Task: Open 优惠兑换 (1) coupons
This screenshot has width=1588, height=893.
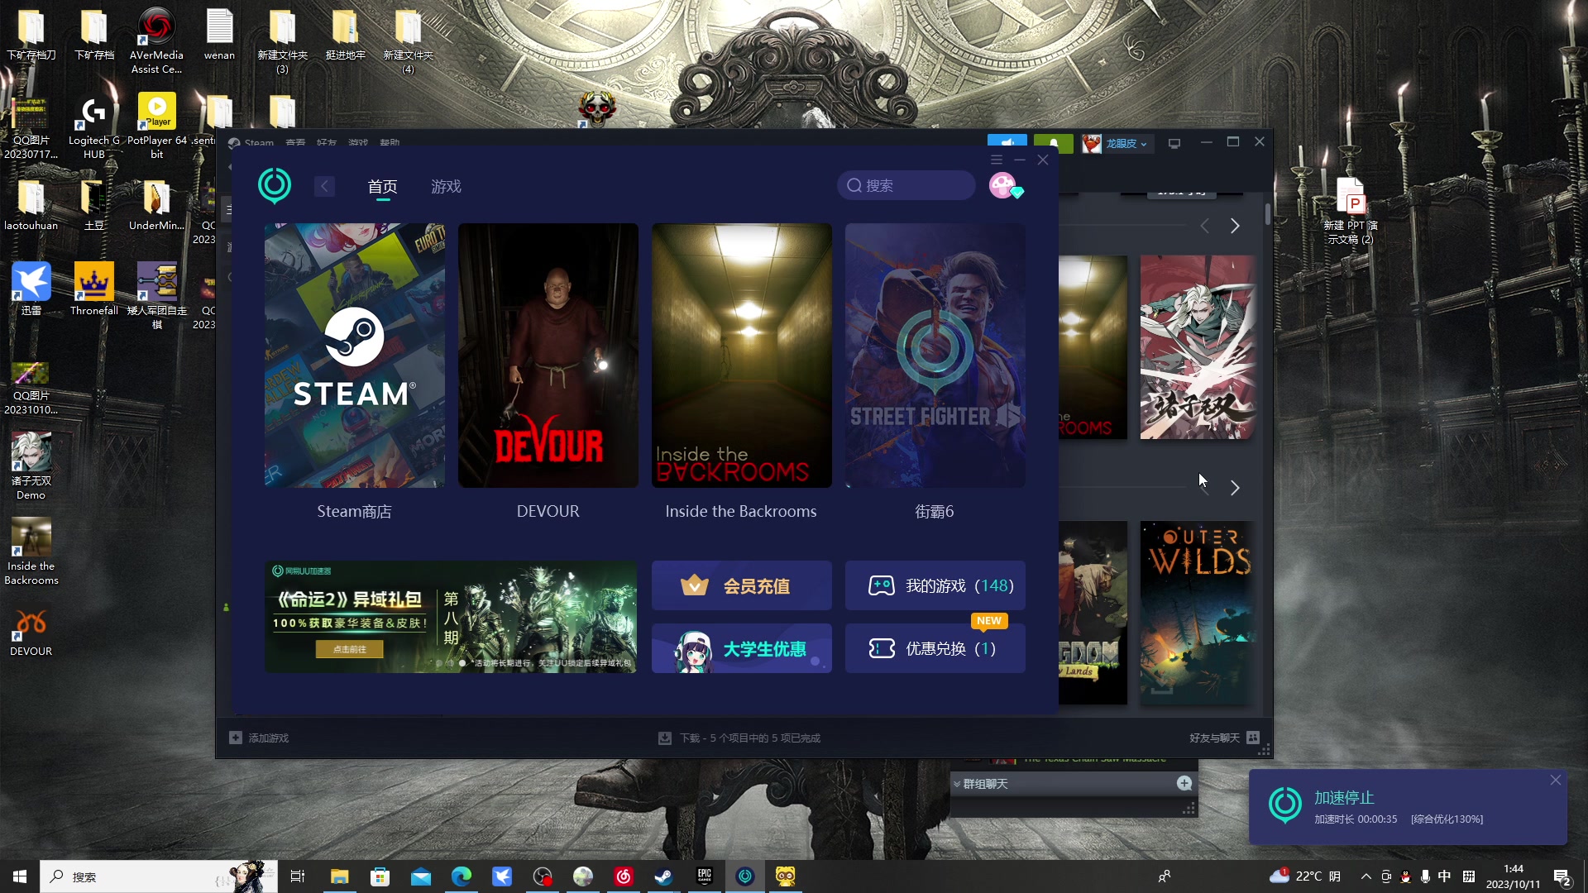Action: pos(935,648)
